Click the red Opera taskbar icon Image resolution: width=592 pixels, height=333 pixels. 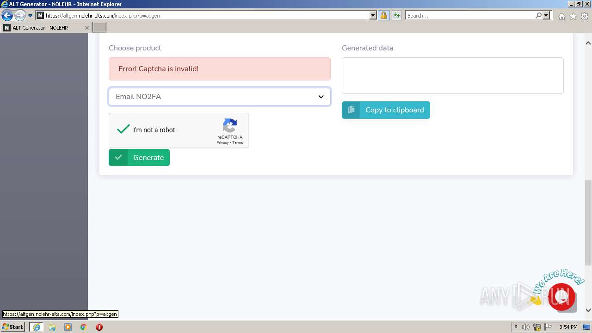pyautogui.click(x=99, y=327)
